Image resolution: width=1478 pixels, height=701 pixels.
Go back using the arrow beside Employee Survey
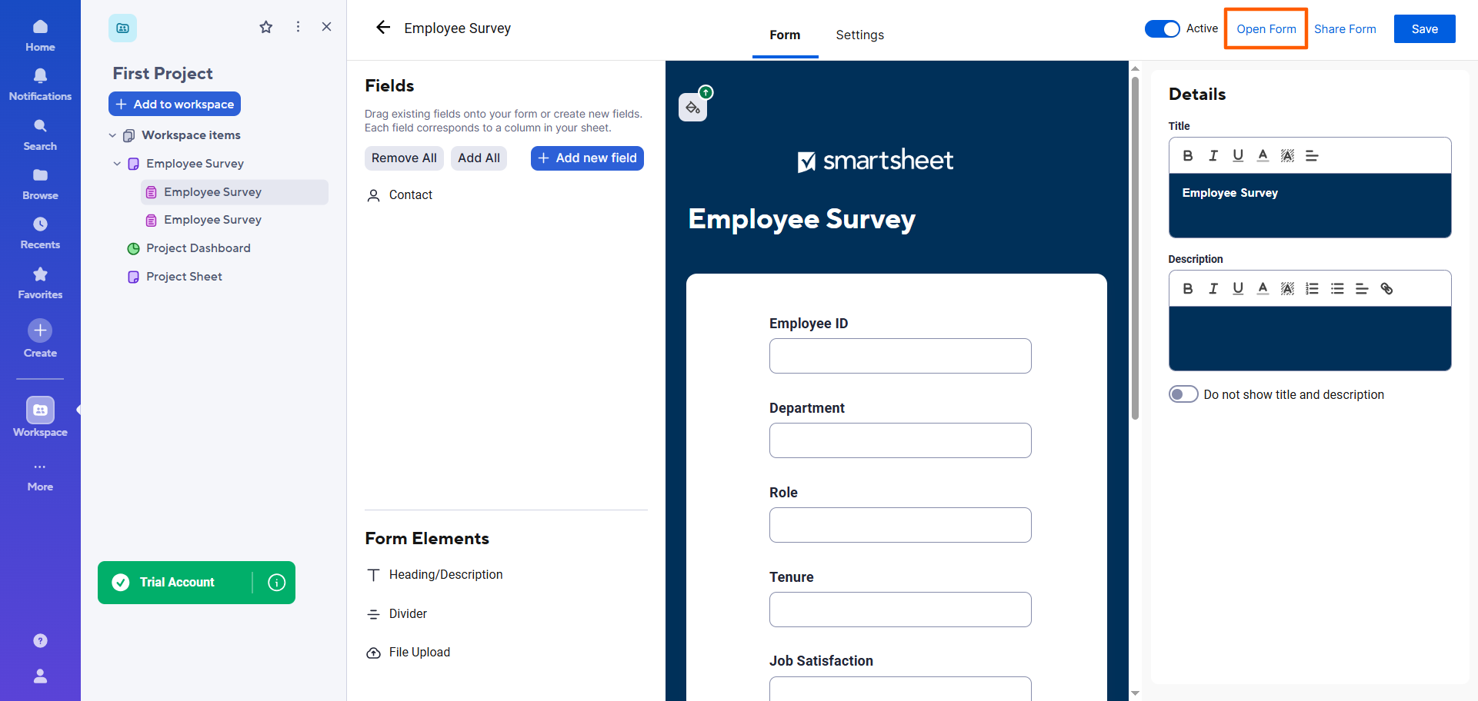[x=383, y=28]
